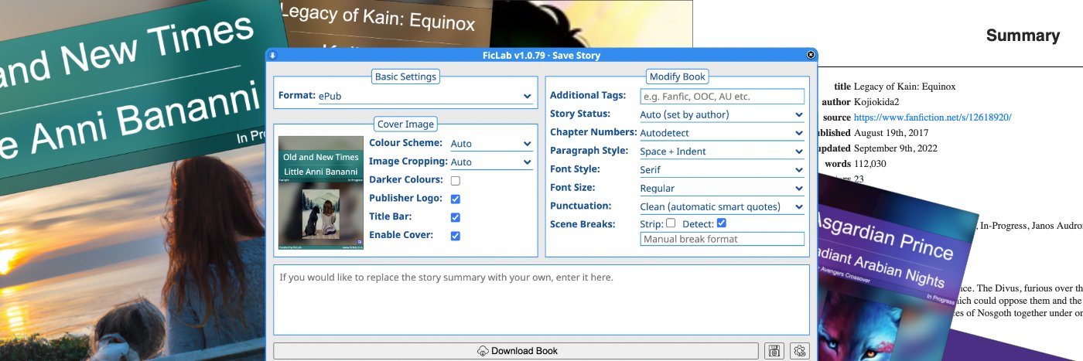Screen dimensions: 1083x361
Task: Expand the Chapter Numbers dropdown
Action: (x=723, y=133)
